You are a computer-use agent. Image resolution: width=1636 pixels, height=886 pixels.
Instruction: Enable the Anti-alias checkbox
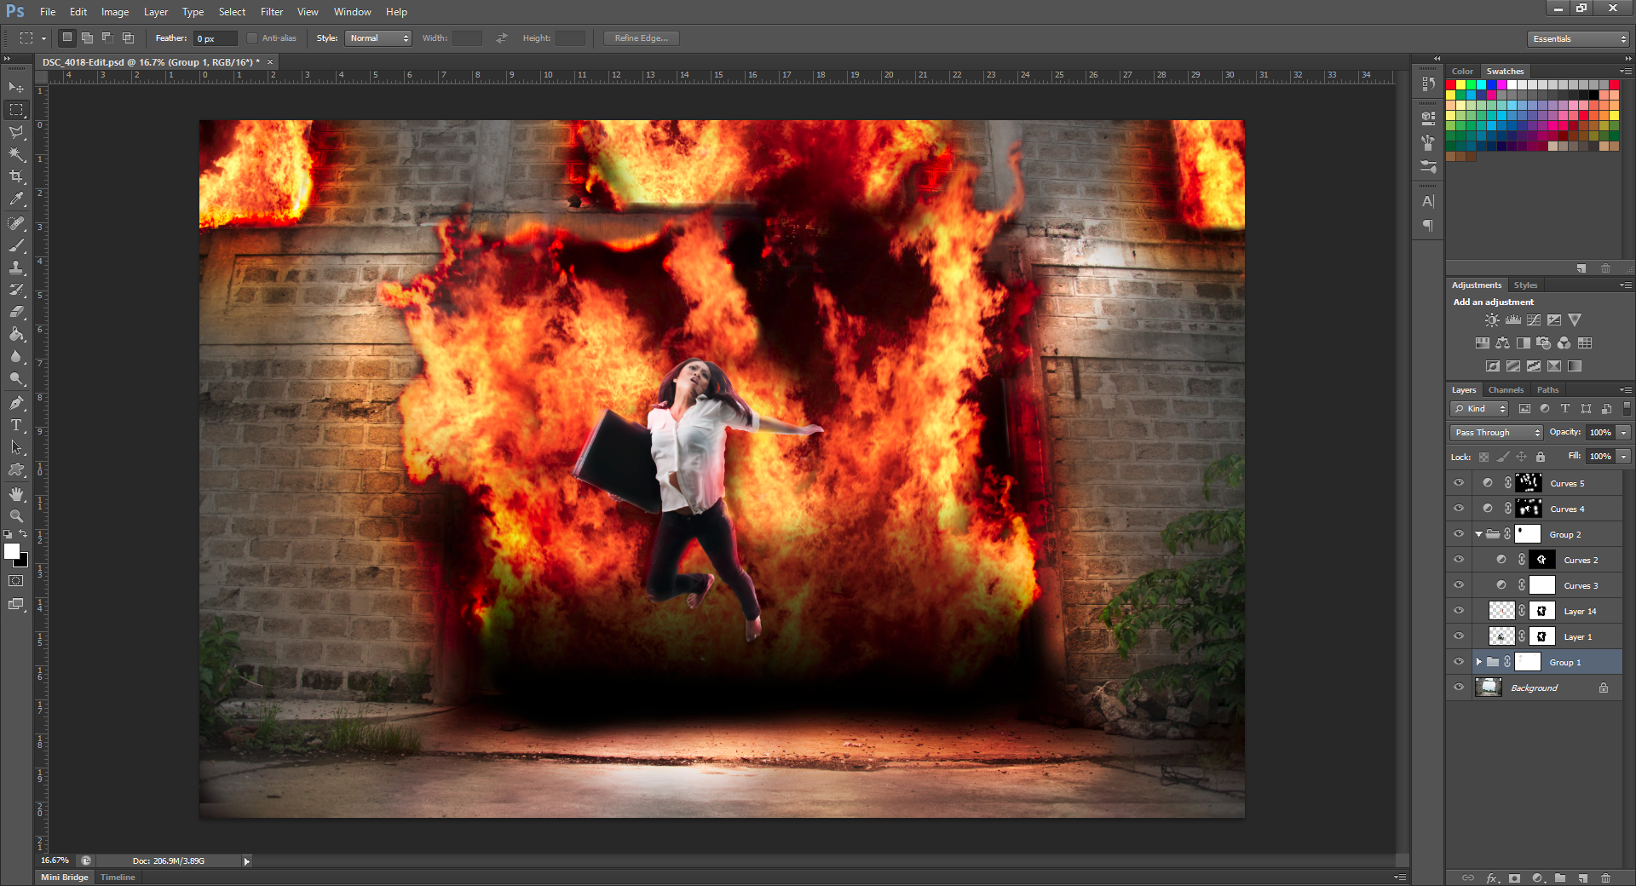click(252, 38)
